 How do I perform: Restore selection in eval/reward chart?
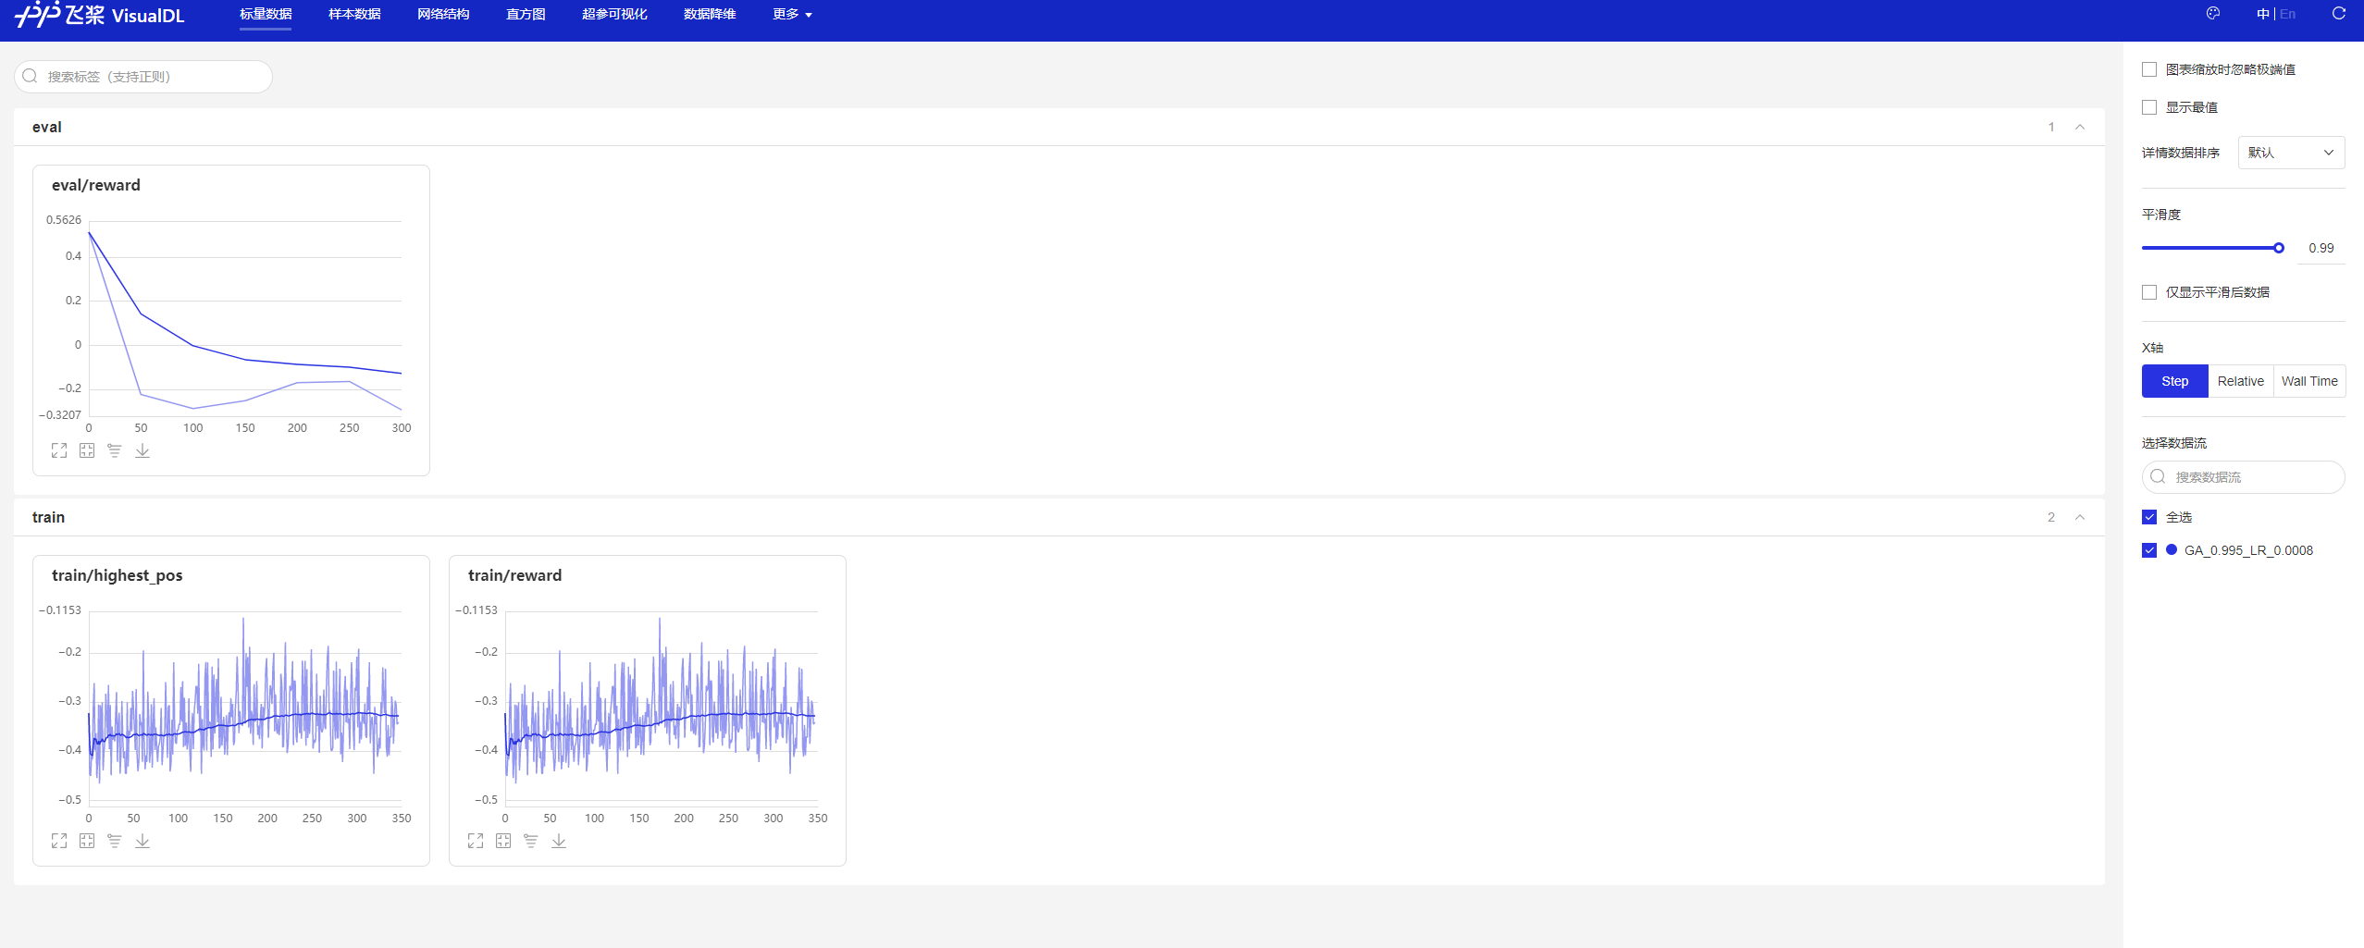click(x=87, y=450)
